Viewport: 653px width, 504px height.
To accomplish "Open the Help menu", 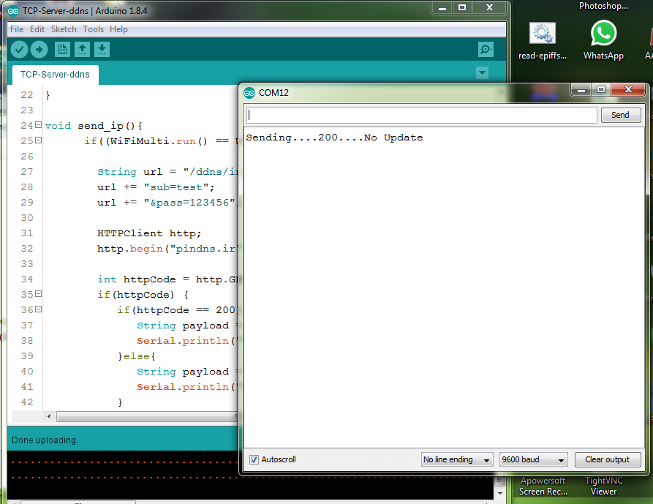I will tap(118, 29).
